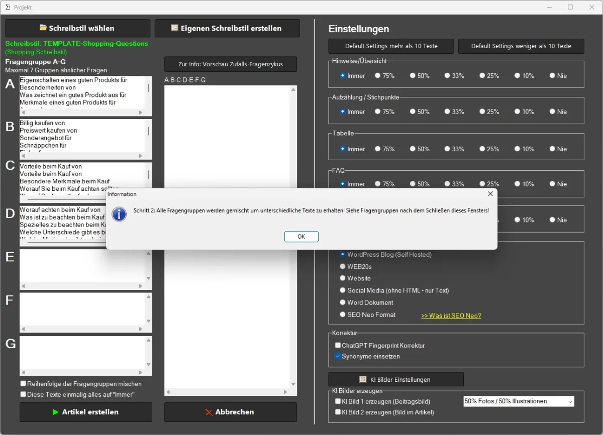Screen dimensions: 603x435
Task: Click Default Settings weniger als 10 Texte
Action: click(x=521, y=46)
